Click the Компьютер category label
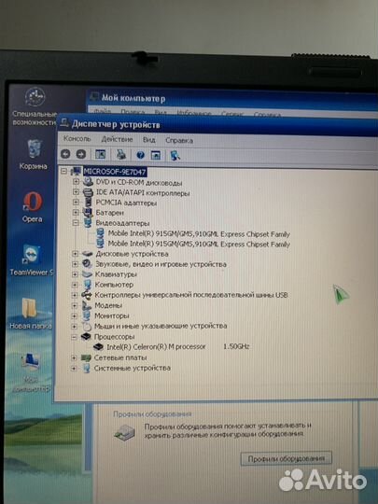 [114, 285]
